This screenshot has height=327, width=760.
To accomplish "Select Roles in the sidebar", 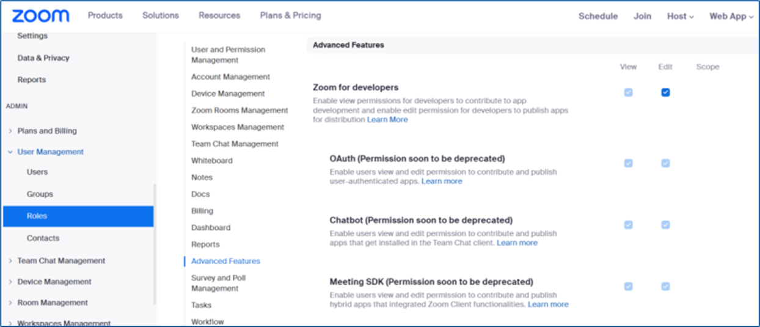I will click(x=78, y=216).
